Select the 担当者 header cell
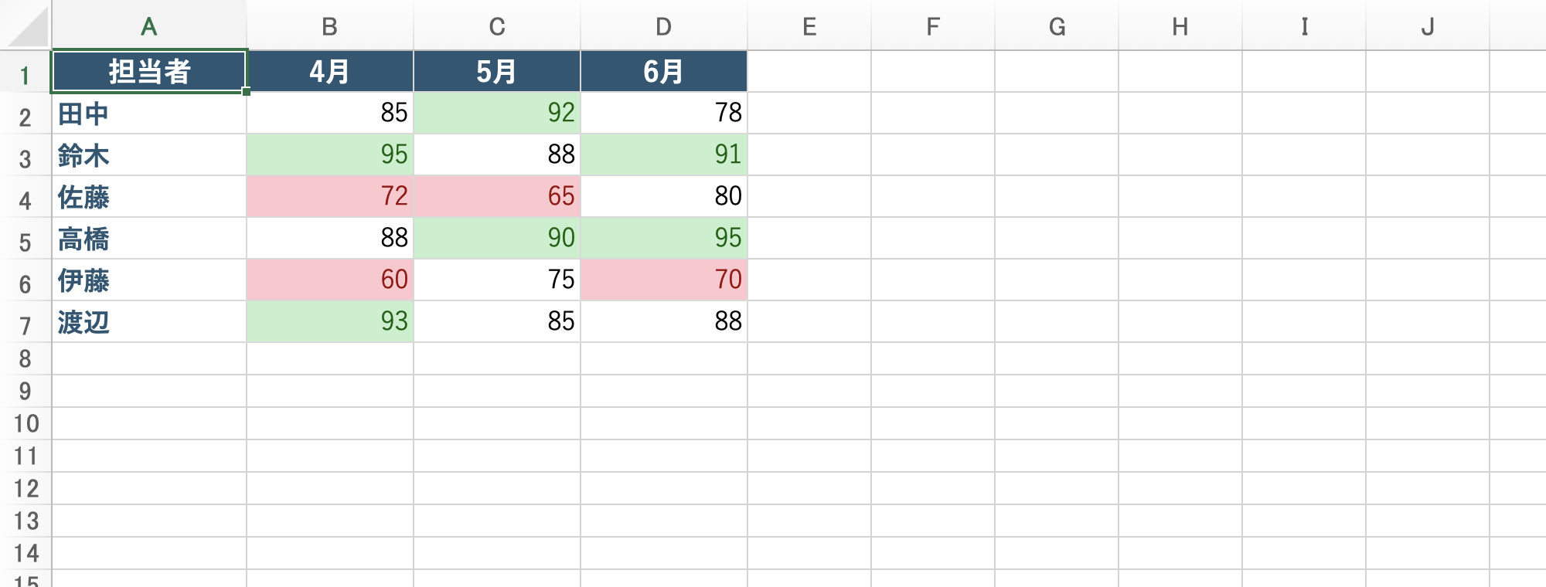 [x=149, y=72]
